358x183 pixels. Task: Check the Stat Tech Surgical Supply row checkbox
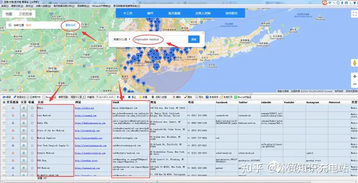click(4, 145)
